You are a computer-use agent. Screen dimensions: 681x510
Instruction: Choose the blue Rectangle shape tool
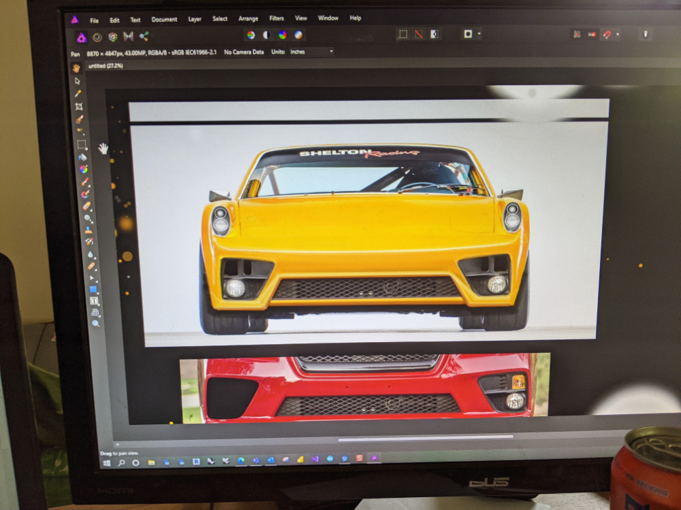click(x=93, y=290)
